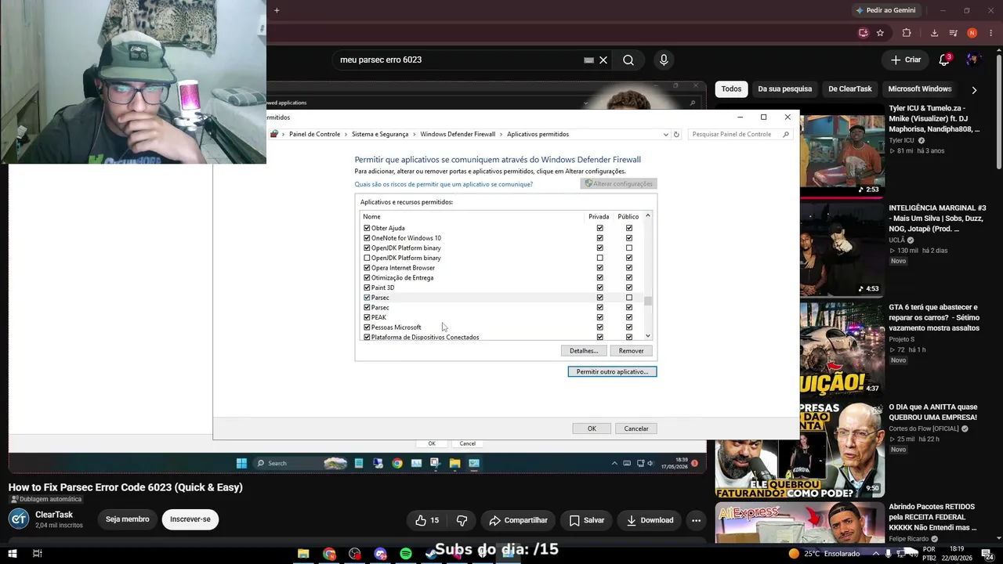Expand Sistema e Segurança breadcrumb arrow
The height and width of the screenshot is (564, 1003).
pos(415,135)
